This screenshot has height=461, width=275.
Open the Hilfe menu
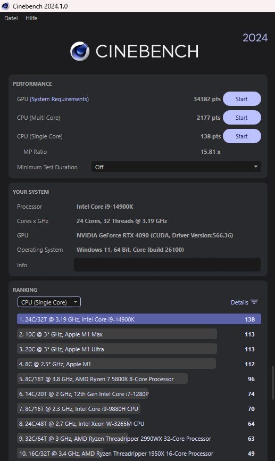31,18
